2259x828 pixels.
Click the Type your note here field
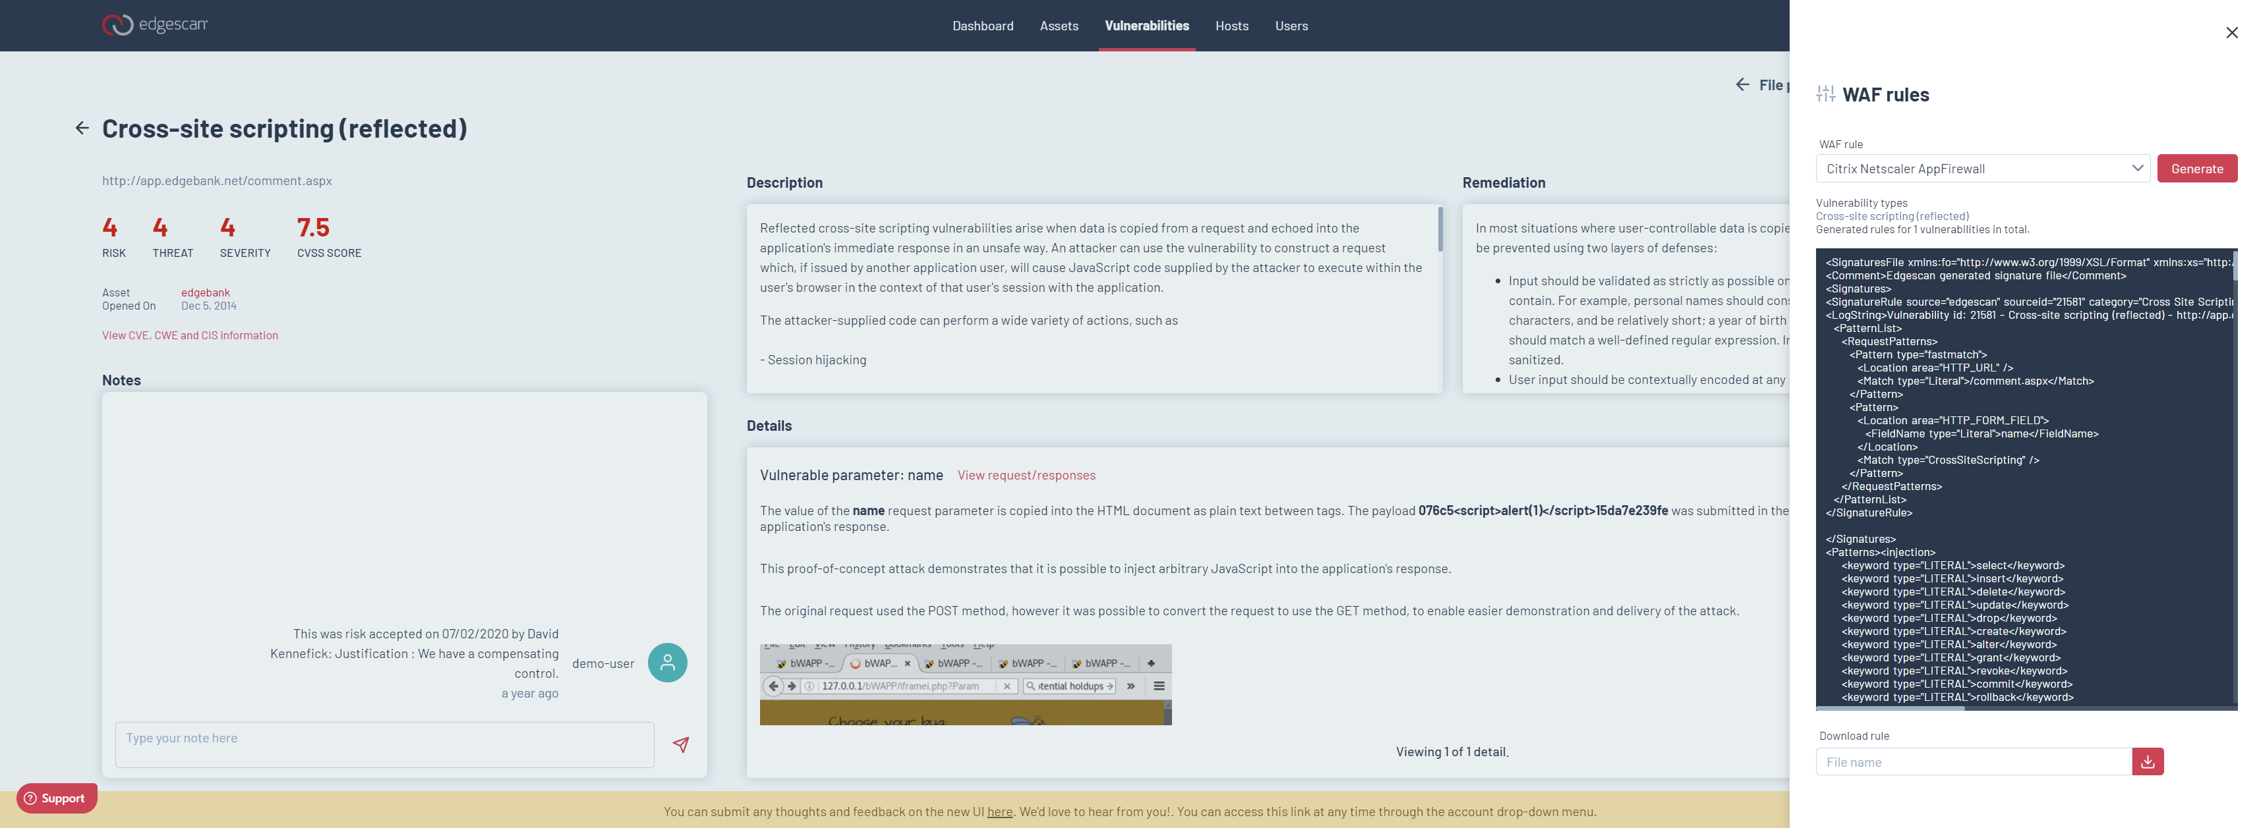point(384,745)
